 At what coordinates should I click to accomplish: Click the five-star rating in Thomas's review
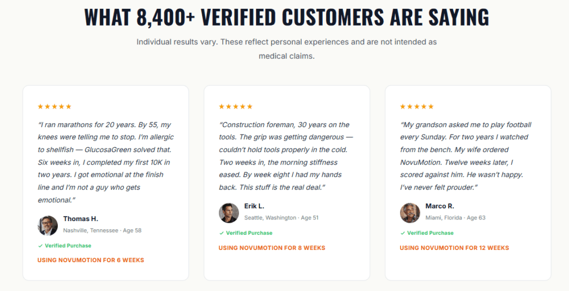[x=54, y=106]
